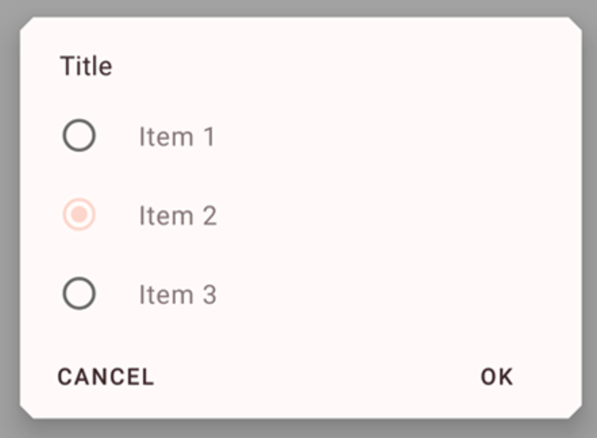
Task: Click the "Item 1" text label
Action: coord(176,137)
